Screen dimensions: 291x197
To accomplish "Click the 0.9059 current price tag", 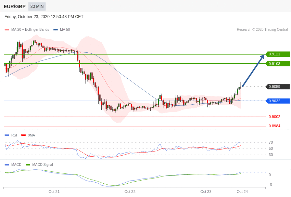I will (278, 87).
